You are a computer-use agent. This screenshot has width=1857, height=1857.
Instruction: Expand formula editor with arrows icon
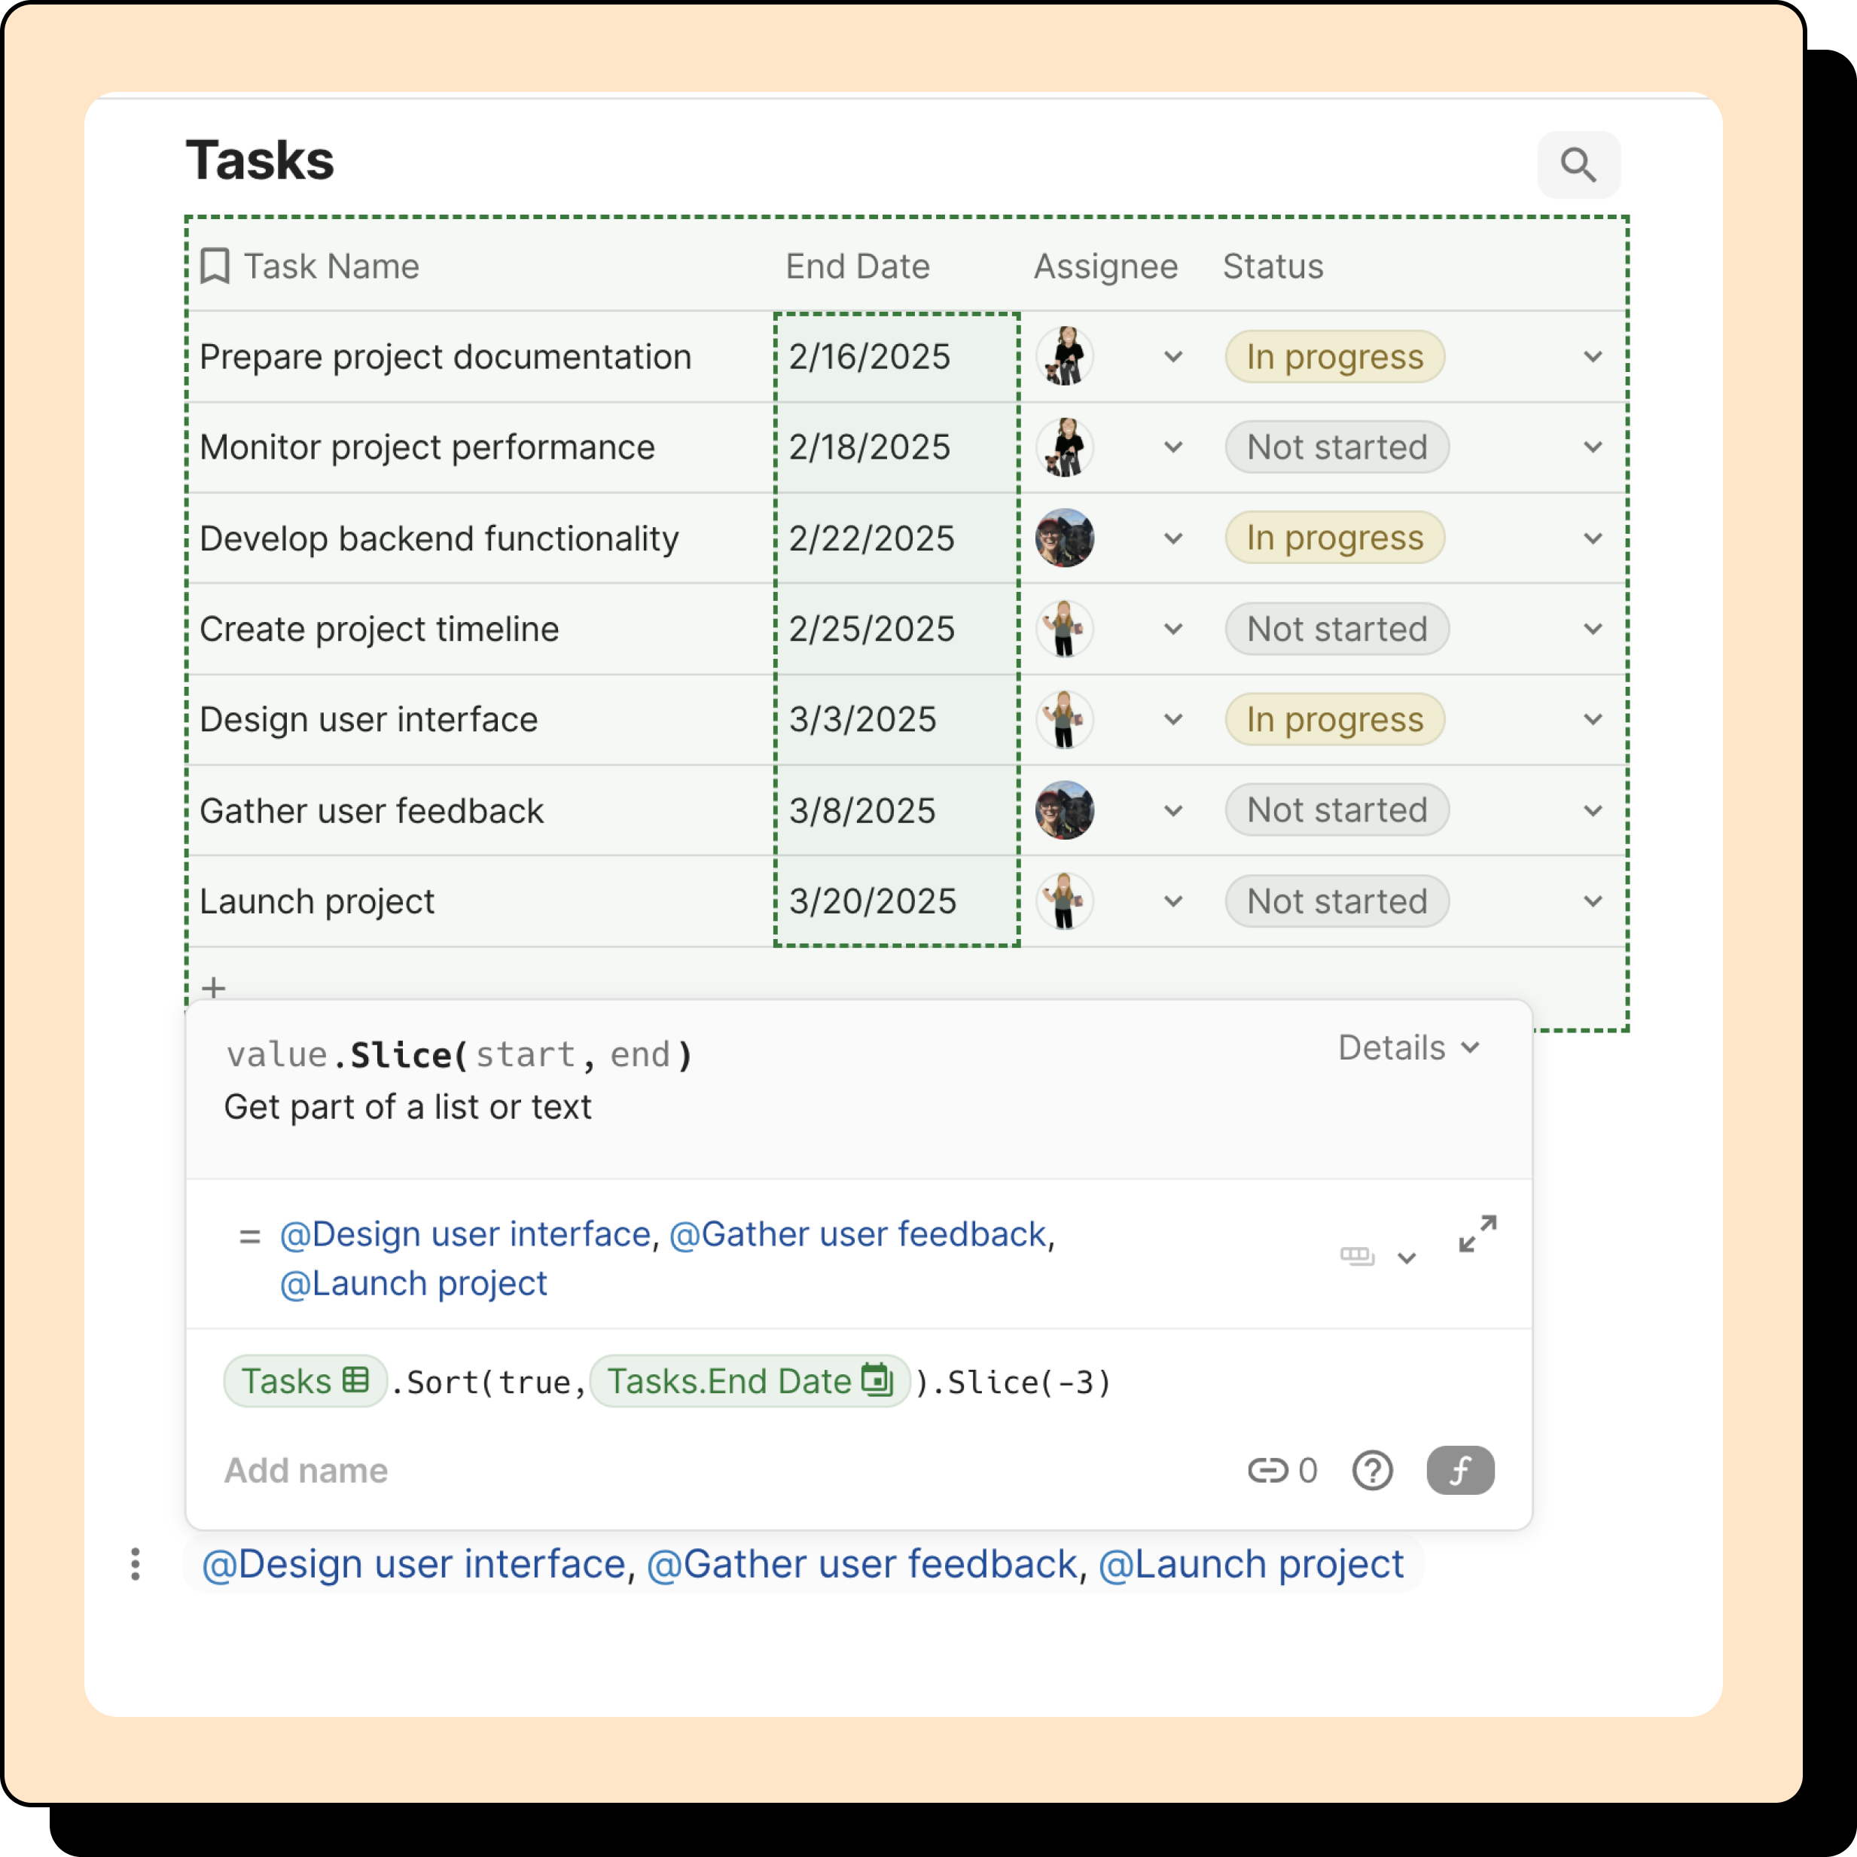(x=1477, y=1234)
